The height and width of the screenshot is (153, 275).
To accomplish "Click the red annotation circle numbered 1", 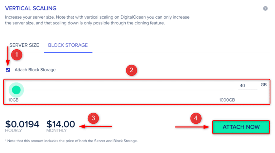I will (x=16, y=55).
